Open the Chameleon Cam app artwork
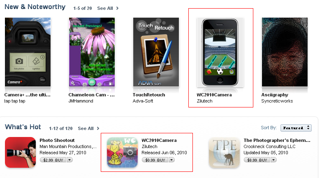322x178 pixels. (x=92, y=52)
